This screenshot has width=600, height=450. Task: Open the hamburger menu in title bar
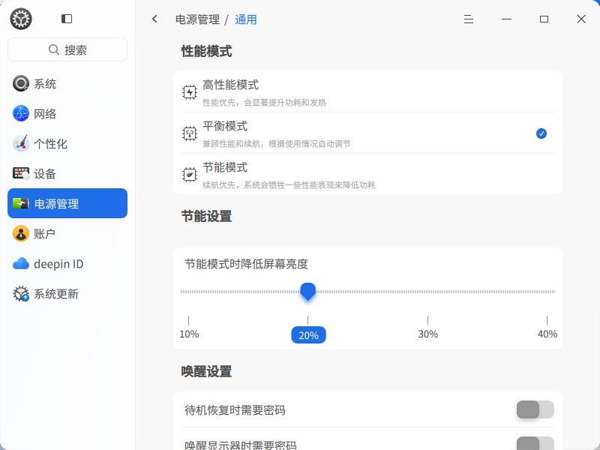(468, 19)
